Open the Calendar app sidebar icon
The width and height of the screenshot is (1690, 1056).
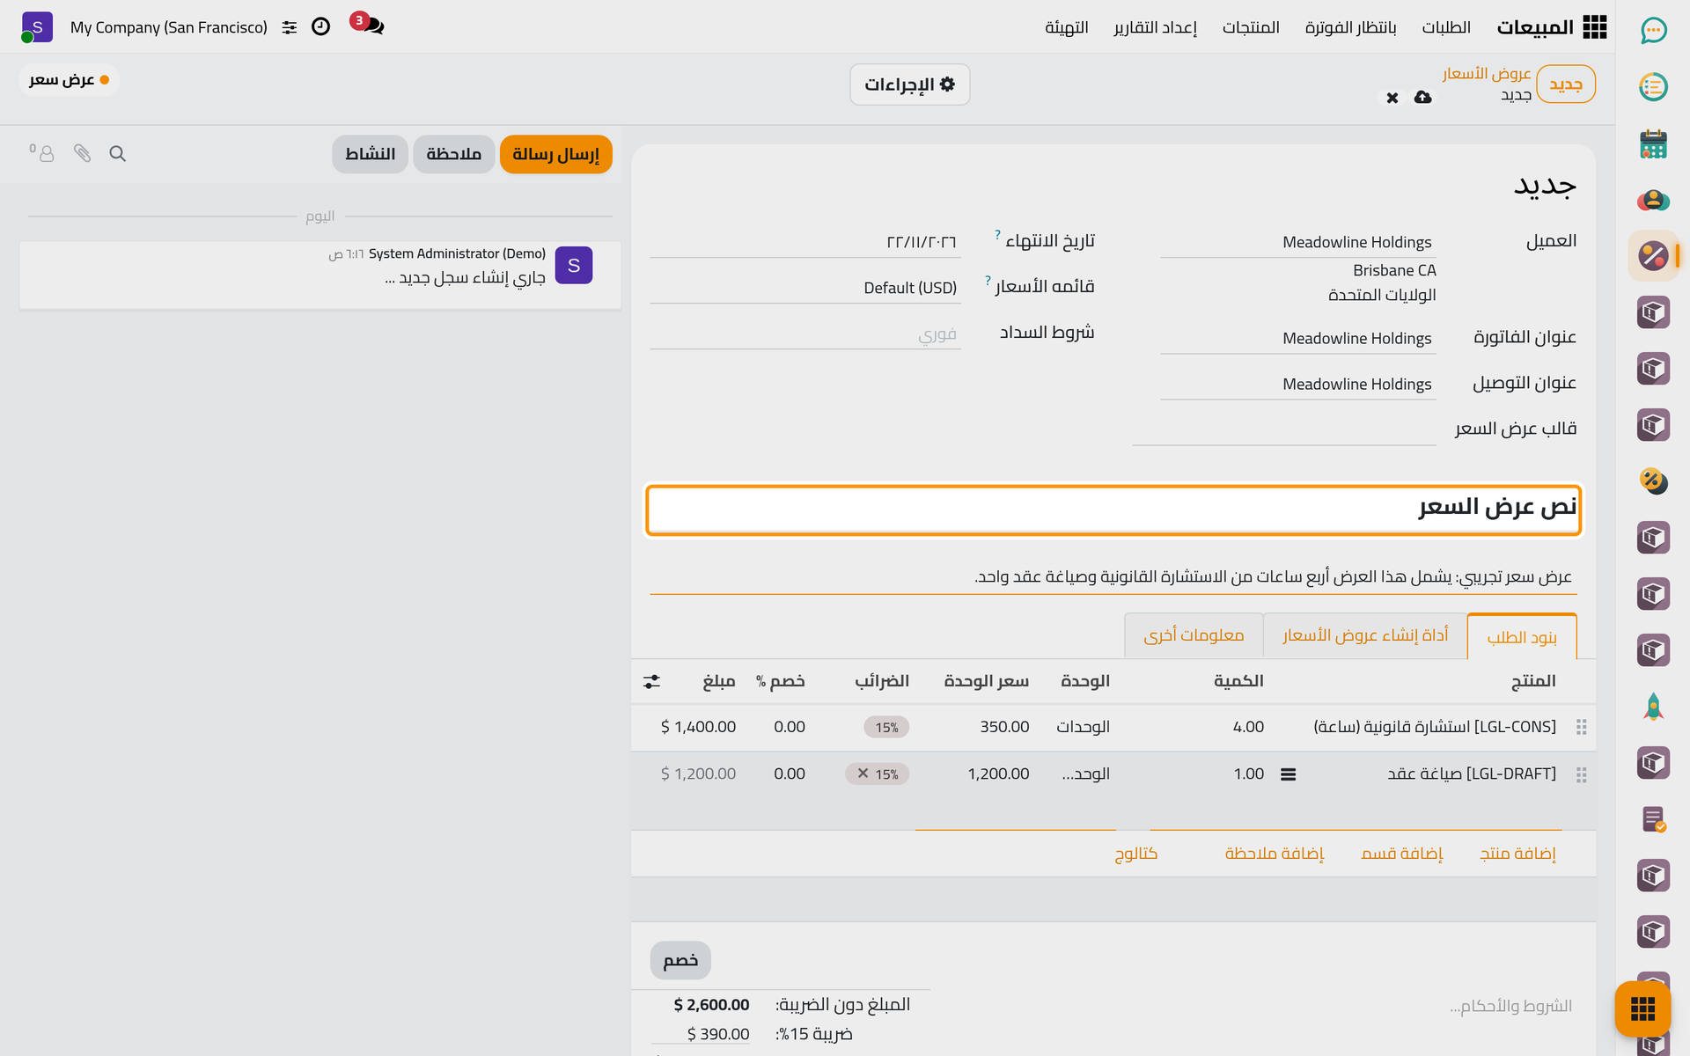coord(1653,143)
